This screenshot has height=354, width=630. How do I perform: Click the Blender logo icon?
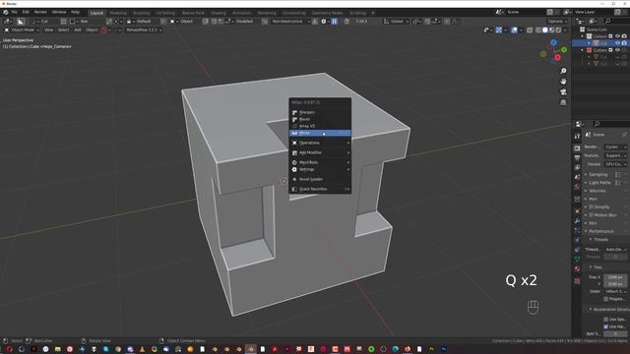(x=6, y=12)
